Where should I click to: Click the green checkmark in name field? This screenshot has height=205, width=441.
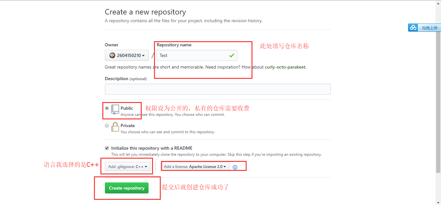point(231,55)
